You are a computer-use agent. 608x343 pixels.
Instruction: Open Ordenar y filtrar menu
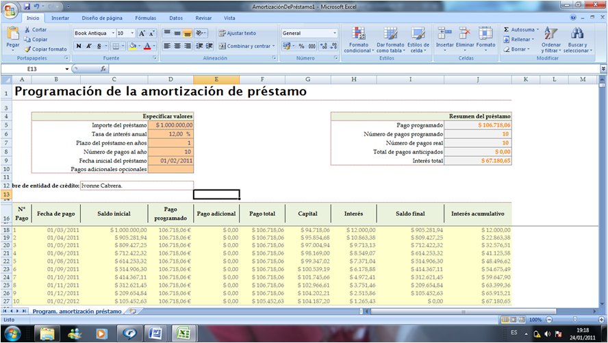tap(551, 40)
